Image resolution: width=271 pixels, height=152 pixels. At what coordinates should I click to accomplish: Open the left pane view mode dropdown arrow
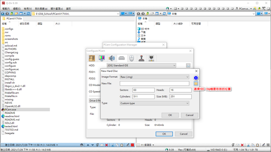tap(25, 14)
